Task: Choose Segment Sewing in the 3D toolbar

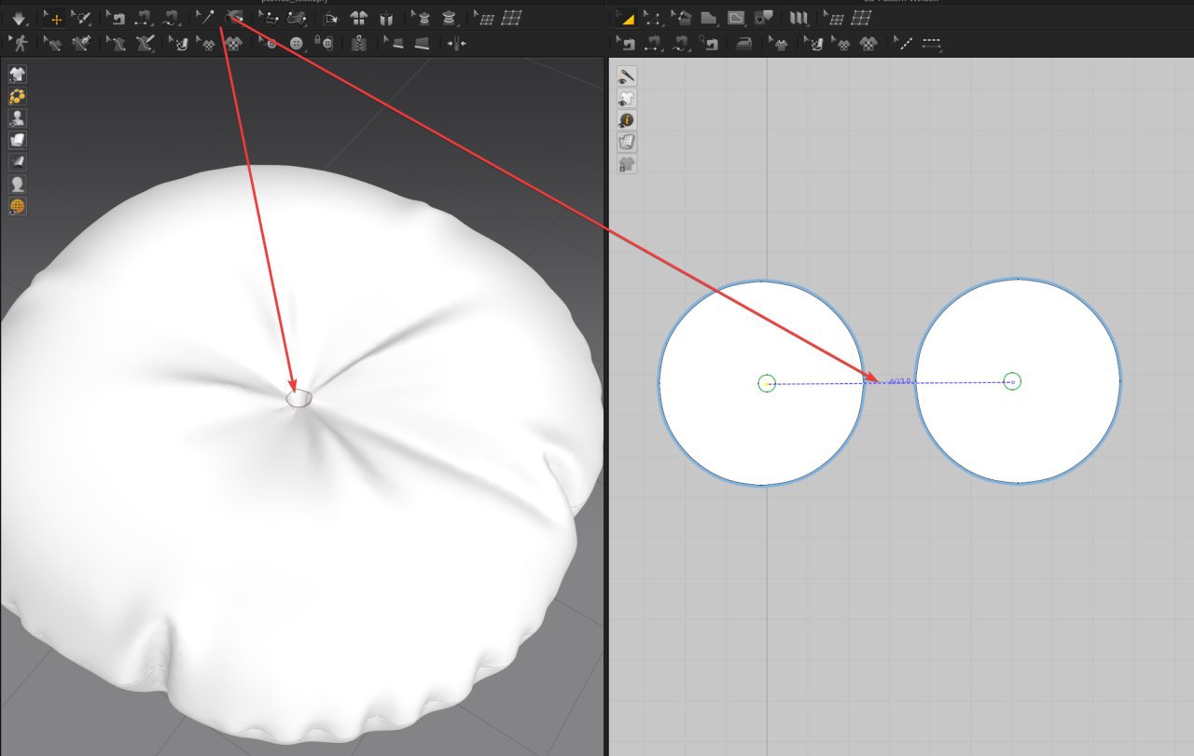Action: click(143, 18)
